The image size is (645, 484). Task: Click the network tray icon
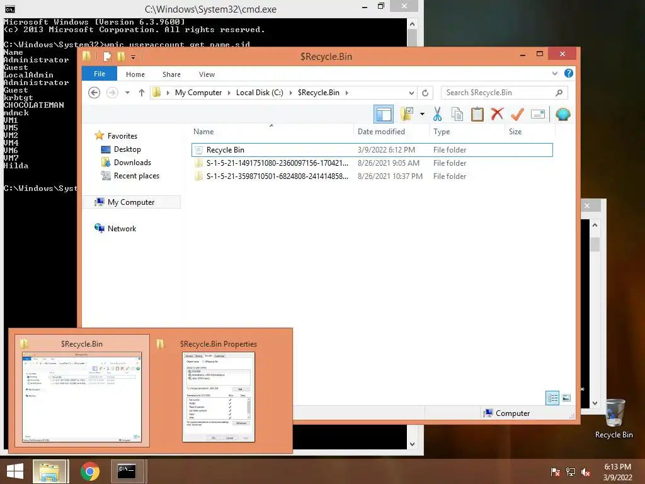[571, 472]
